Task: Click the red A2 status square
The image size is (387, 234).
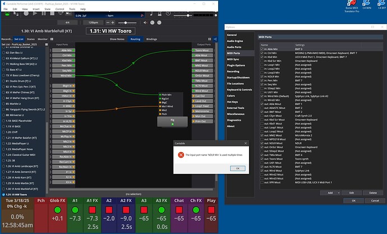Action: 109,210
